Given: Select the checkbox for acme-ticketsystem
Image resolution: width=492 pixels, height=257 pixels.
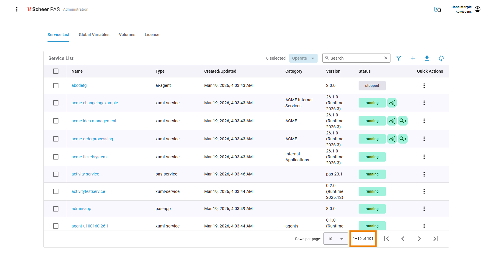Looking at the screenshot, I should 56,157.
